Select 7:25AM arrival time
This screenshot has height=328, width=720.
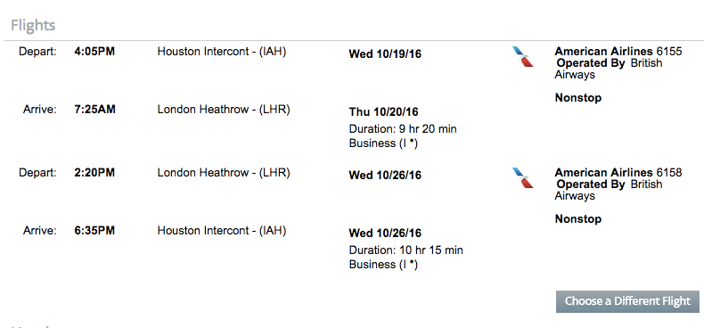(x=94, y=110)
